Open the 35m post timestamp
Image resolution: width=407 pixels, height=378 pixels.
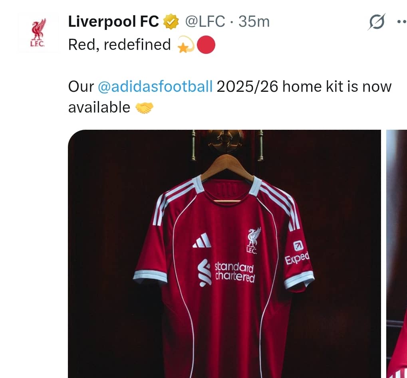pos(254,22)
